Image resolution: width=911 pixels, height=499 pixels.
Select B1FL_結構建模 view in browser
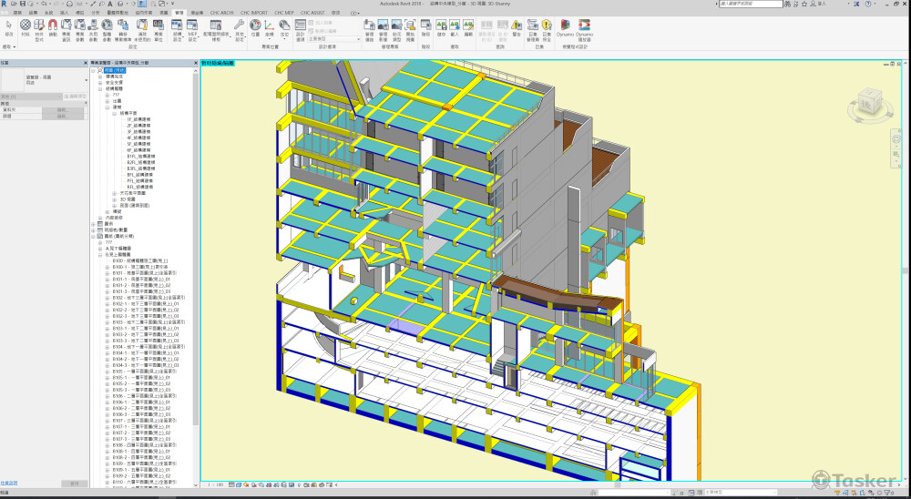point(138,156)
